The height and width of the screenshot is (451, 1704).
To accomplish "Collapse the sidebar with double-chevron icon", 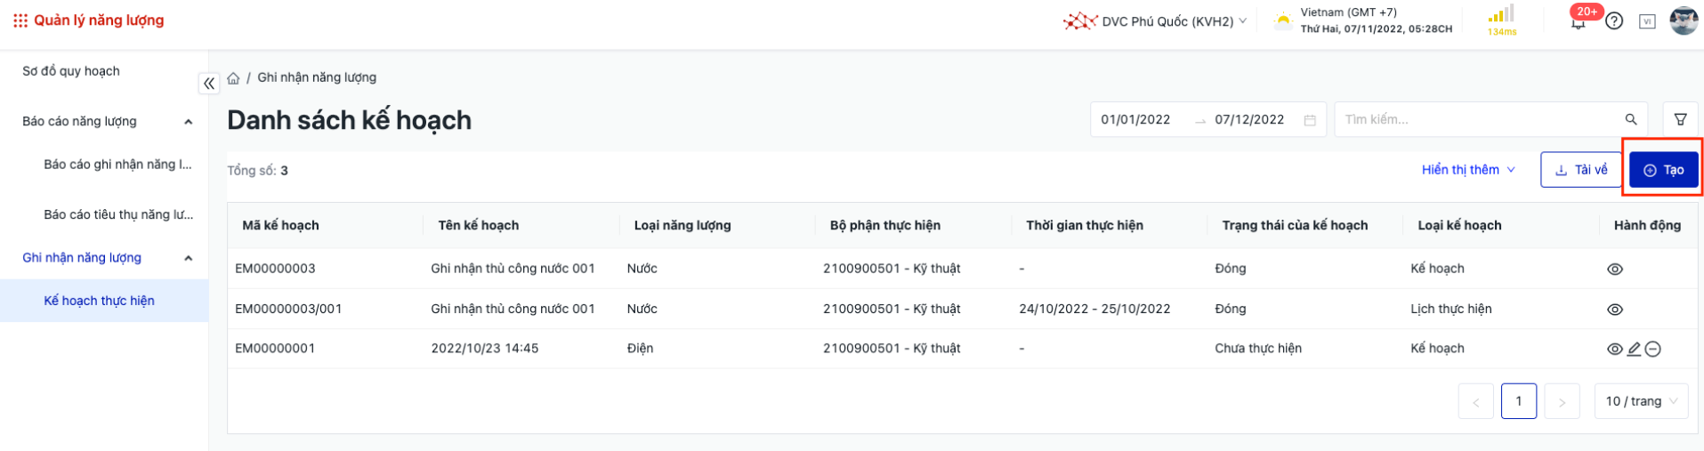I will pos(209,84).
